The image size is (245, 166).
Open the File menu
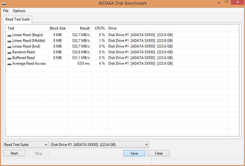pos(6,11)
